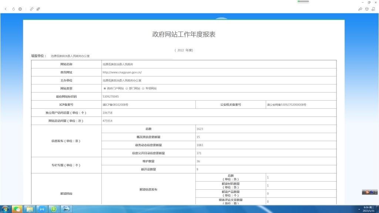Select the 政府门户网站 radio button
This screenshot has width=379, height=213.
tap(105, 88)
